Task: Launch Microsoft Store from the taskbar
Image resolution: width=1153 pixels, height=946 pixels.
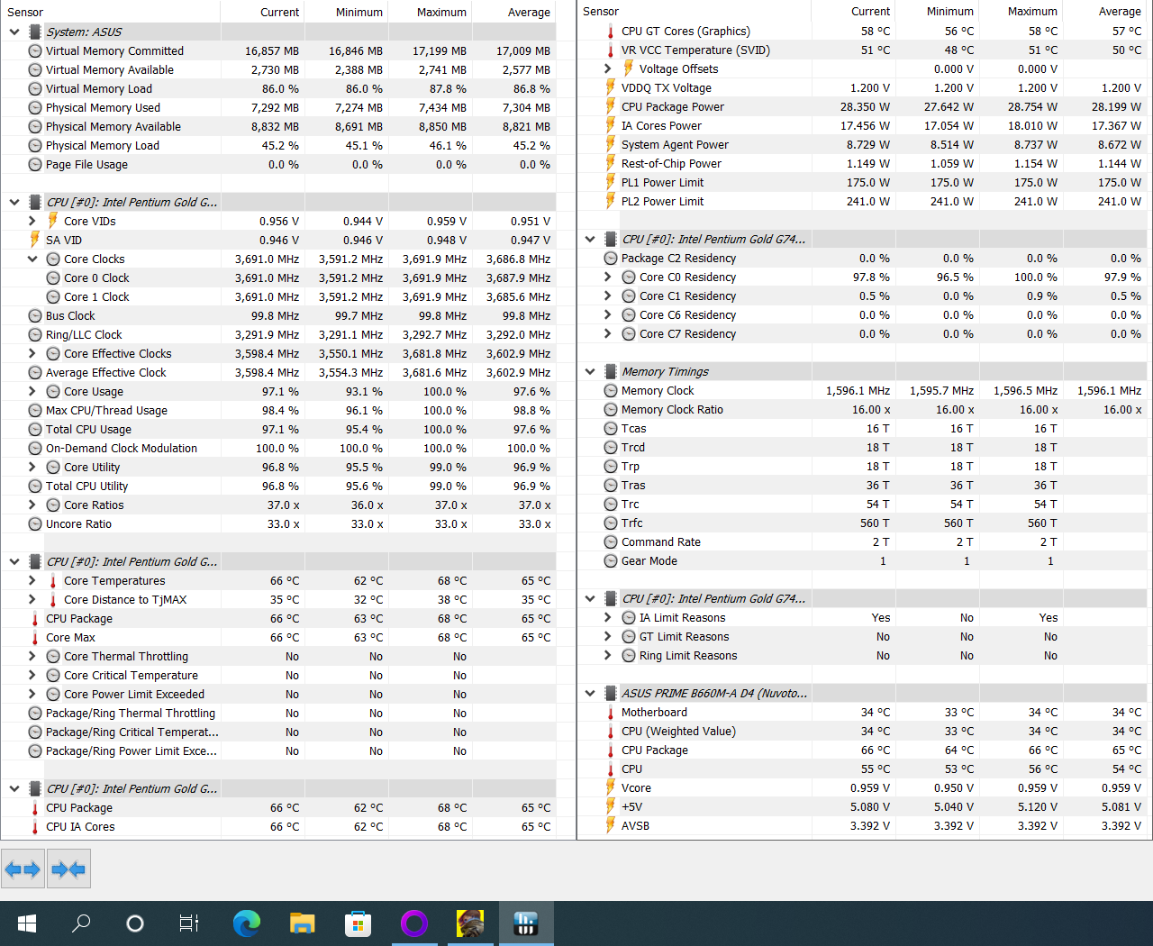Action: [x=359, y=923]
